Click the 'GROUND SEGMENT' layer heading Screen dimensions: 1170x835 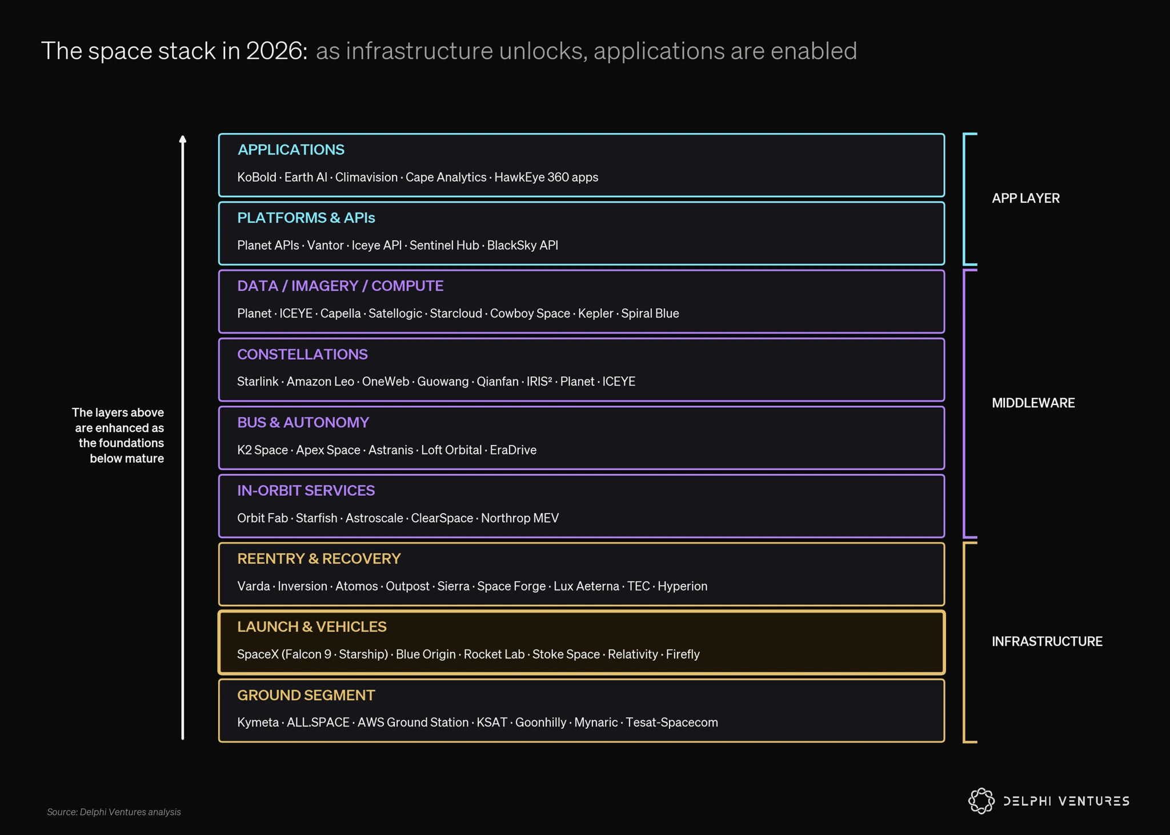(306, 695)
